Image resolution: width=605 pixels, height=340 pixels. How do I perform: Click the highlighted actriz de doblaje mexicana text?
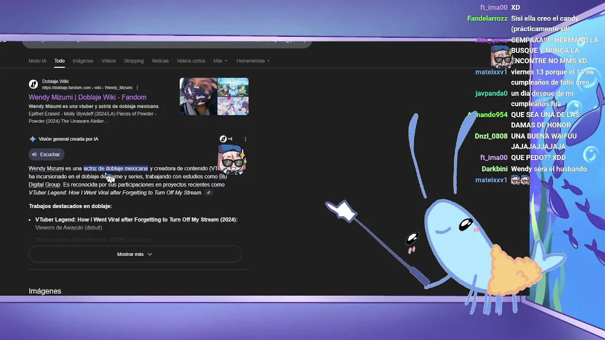tap(116, 169)
